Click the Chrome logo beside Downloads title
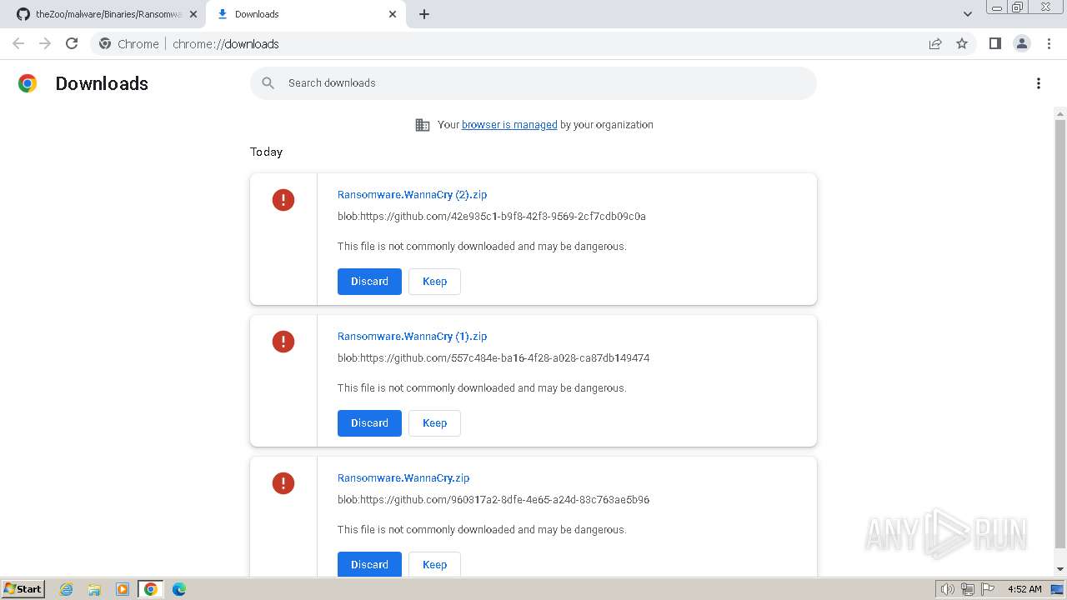 28,83
